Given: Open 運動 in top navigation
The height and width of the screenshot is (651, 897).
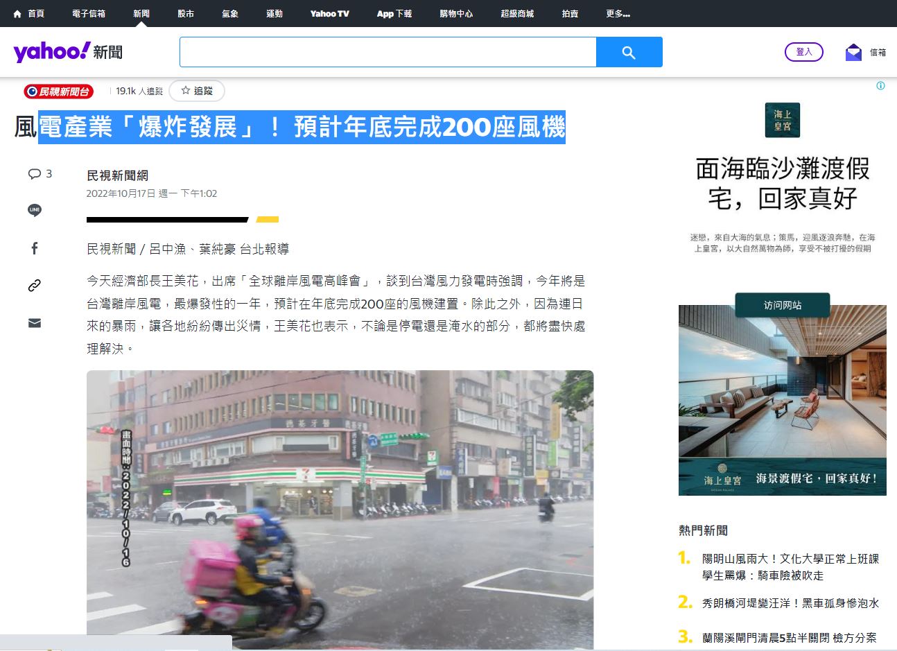Looking at the screenshot, I should point(275,14).
